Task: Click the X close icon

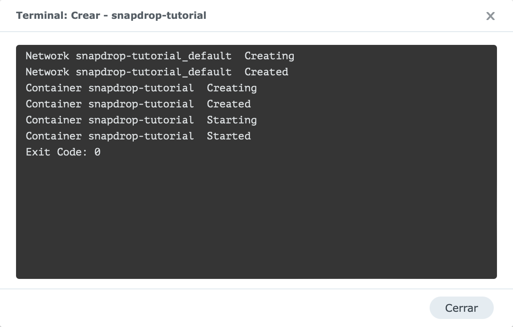Action: coord(491,16)
